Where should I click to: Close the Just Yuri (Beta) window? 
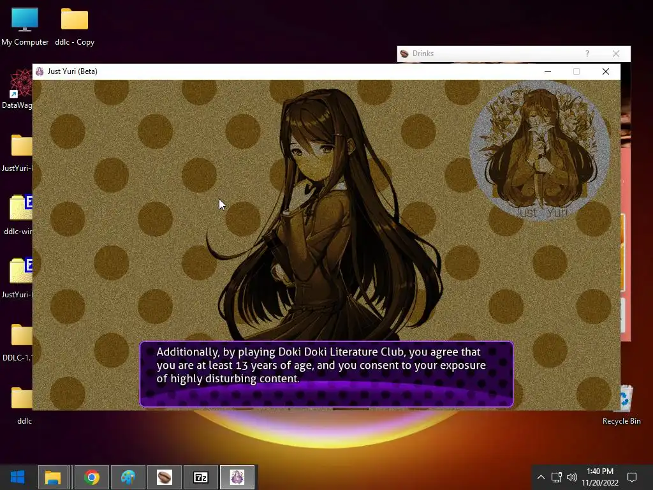(606, 71)
